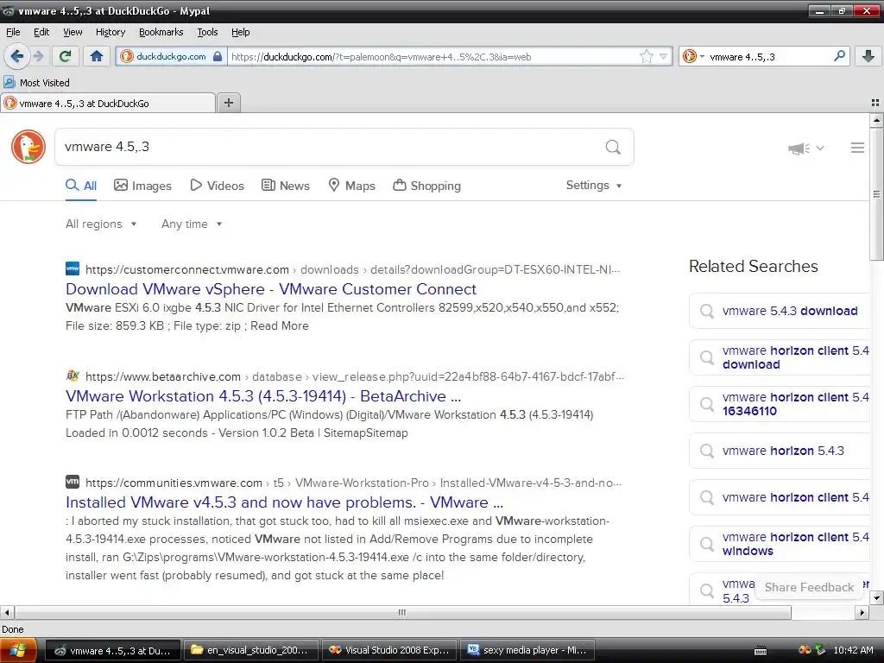Click the horizontal scrollbar thumb
This screenshot has width=884, height=663.
[x=402, y=612]
